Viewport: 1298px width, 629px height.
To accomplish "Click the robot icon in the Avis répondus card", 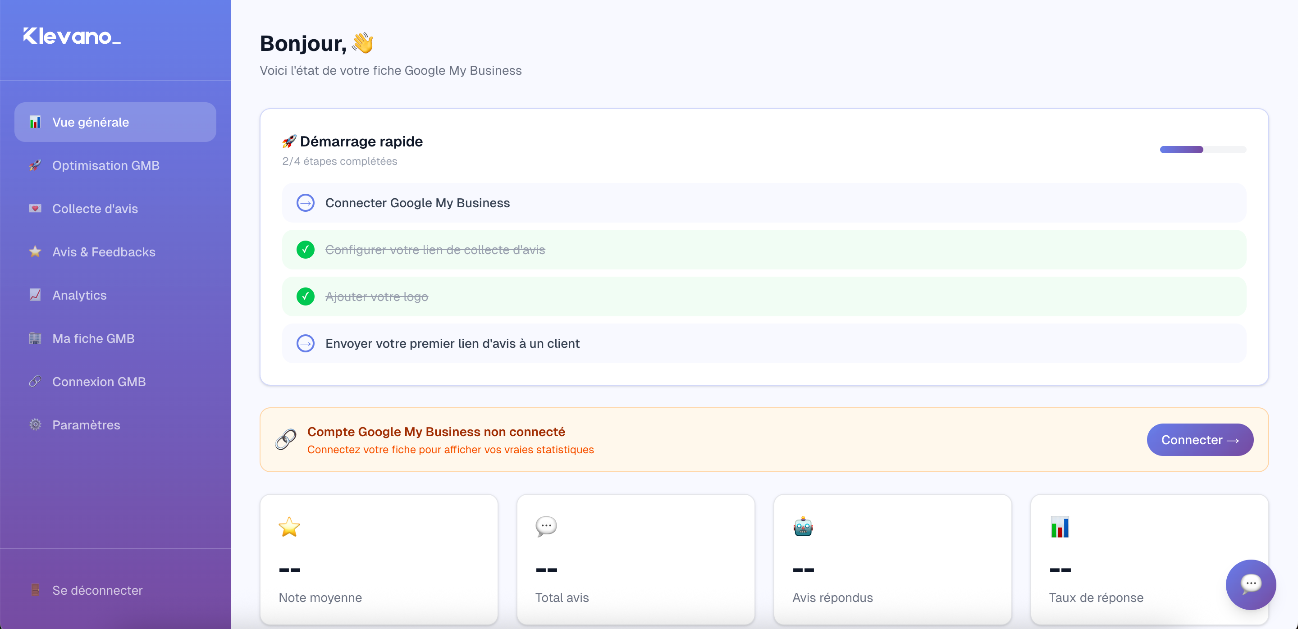I will click(803, 527).
